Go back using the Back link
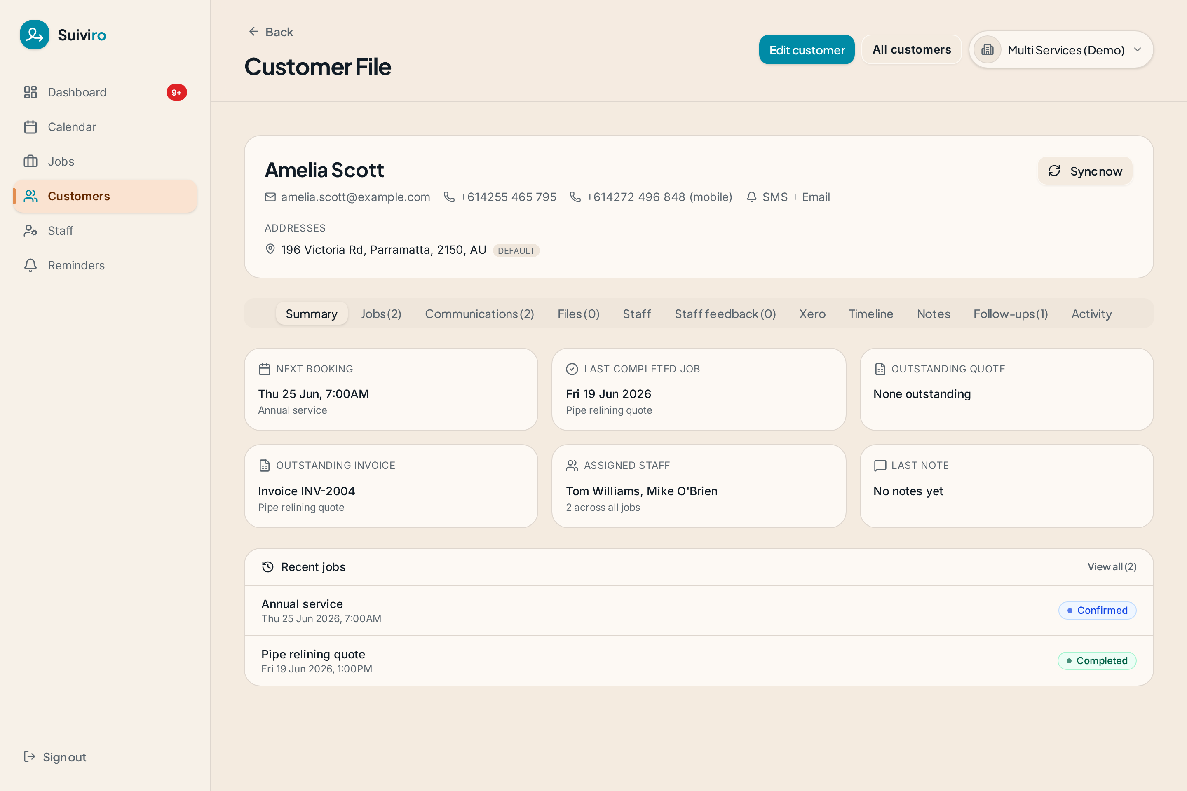 270,32
